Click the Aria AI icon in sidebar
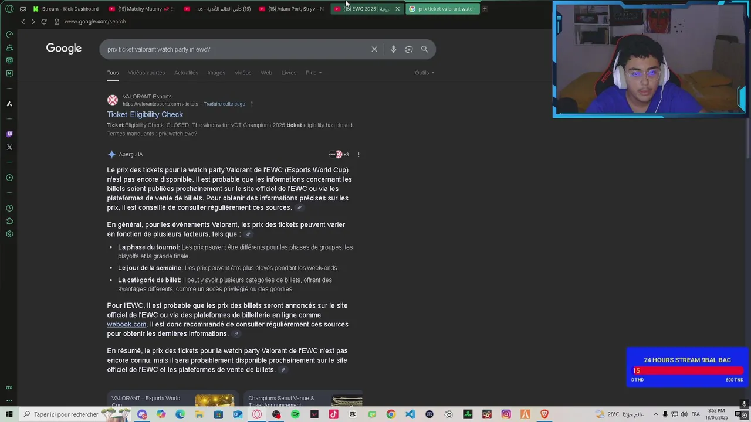This screenshot has height=422, width=751. [9, 104]
